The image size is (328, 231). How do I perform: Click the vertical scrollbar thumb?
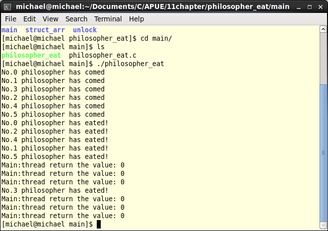pos(323,153)
